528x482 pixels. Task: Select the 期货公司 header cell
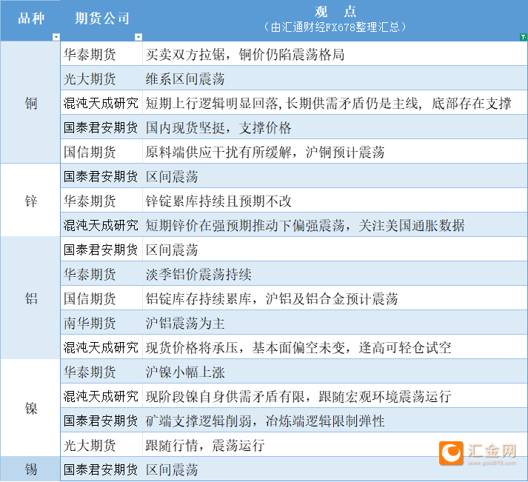tap(101, 21)
